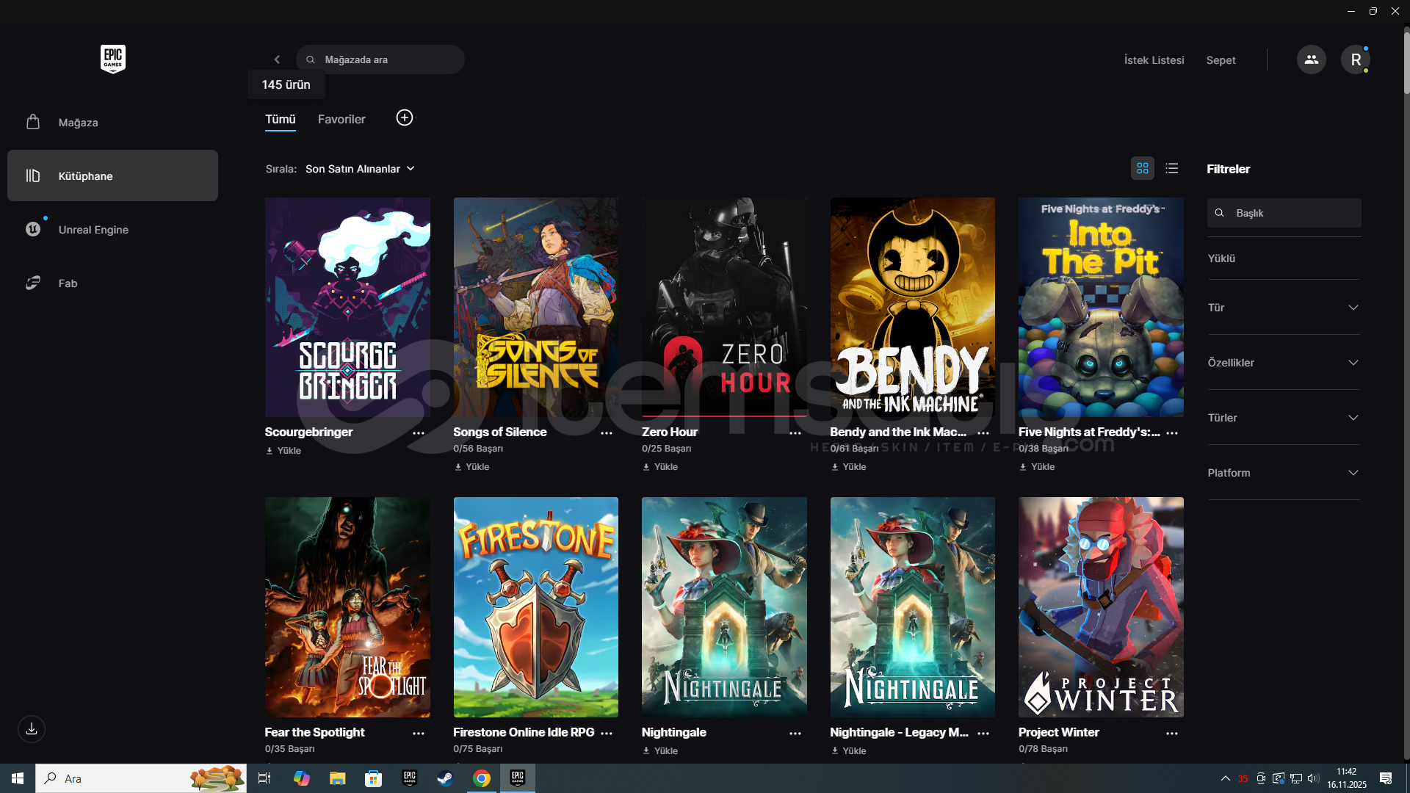This screenshot has height=793, width=1410.
Task: Open Project Winter three-dot options menu
Action: (1171, 734)
